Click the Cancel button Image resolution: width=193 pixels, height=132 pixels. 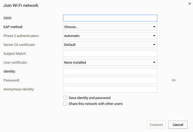(x=178, y=125)
